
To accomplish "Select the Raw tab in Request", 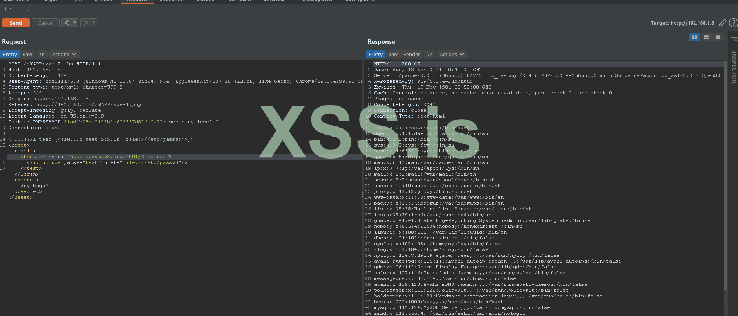I will click(27, 55).
